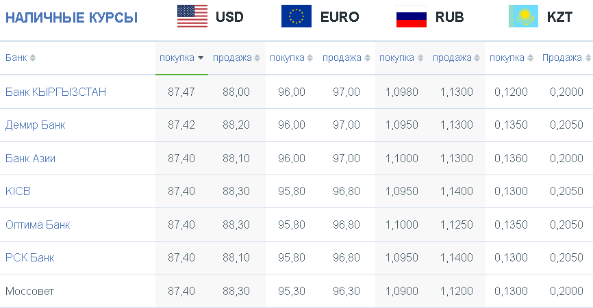Screen dimensions: 593x308
Task: Click the European Union flag icon
Action: (x=296, y=16)
